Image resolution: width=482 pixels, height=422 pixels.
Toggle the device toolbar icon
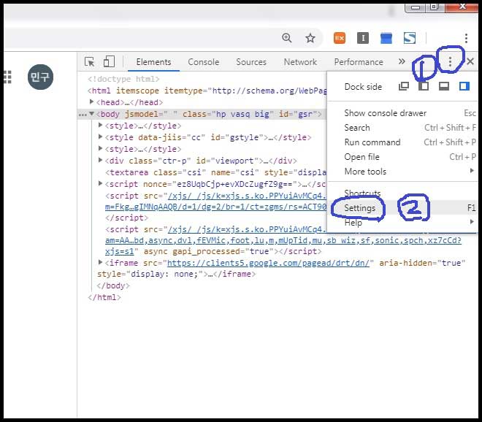coord(109,61)
